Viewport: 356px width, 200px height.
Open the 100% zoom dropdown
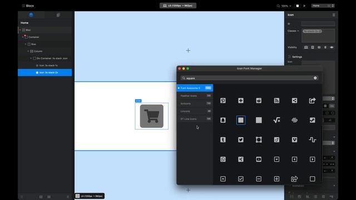tap(286, 6)
